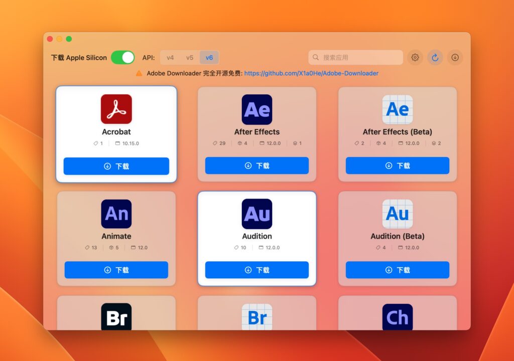This screenshot has height=361, width=514.
Task: Switch API version to v4
Action: point(171,57)
